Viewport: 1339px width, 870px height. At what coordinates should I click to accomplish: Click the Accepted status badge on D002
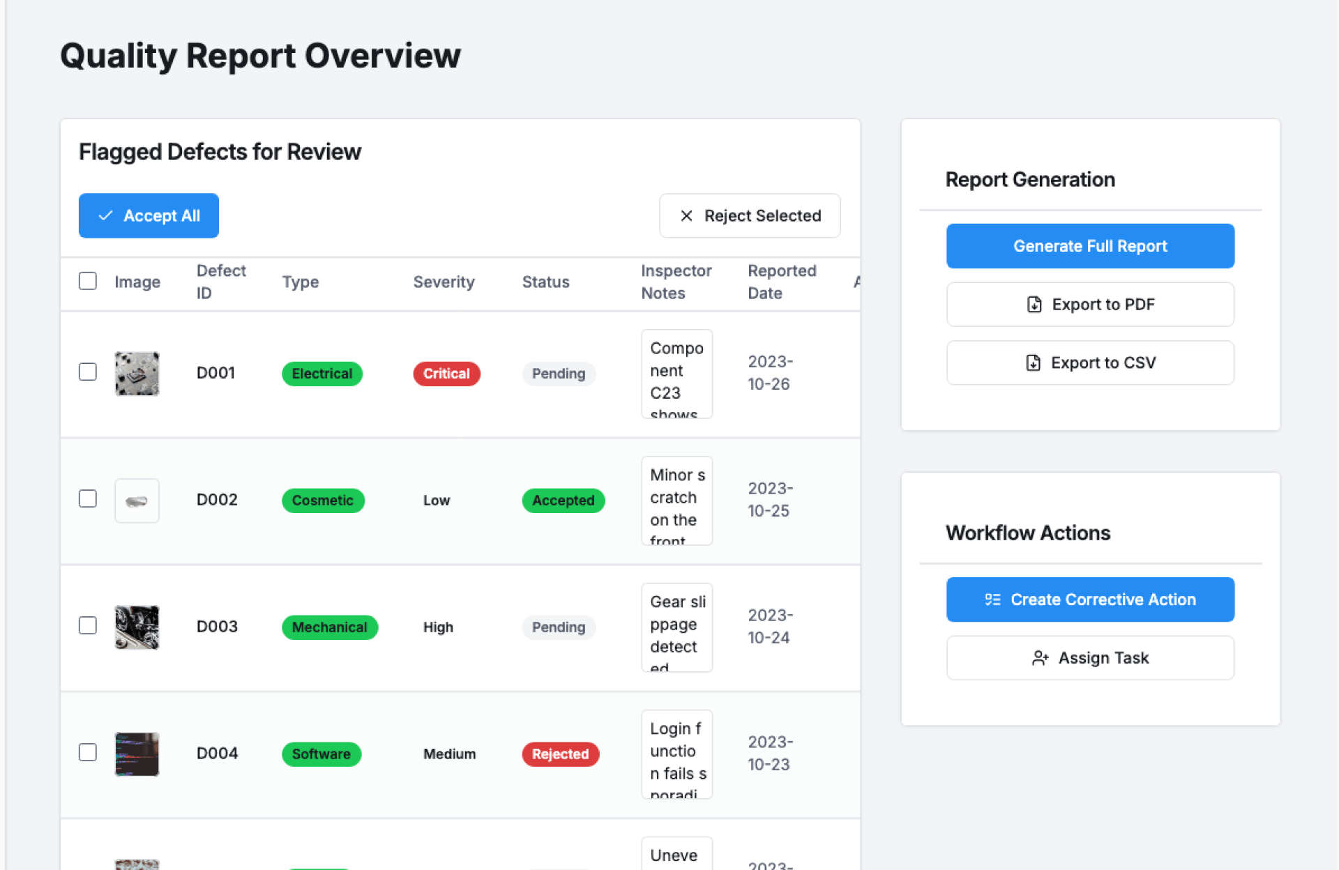pos(563,501)
